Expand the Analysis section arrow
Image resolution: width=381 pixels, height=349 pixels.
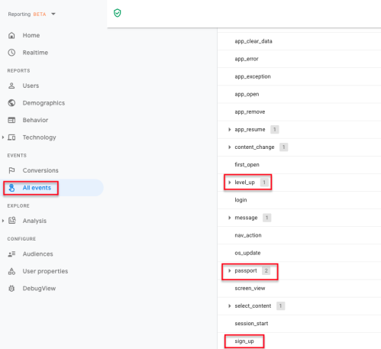coord(3,221)
